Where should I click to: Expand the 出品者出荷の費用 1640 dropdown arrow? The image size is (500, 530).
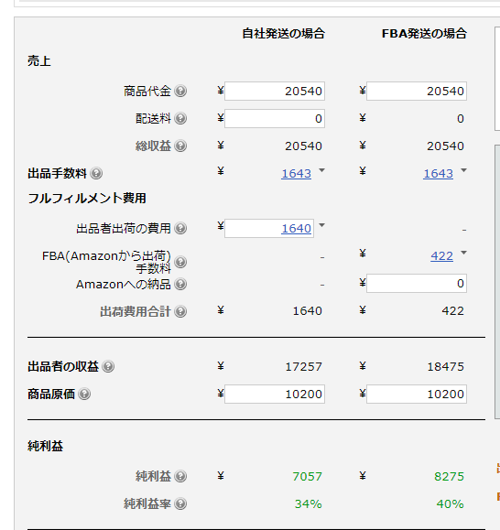tap(322, 225)
